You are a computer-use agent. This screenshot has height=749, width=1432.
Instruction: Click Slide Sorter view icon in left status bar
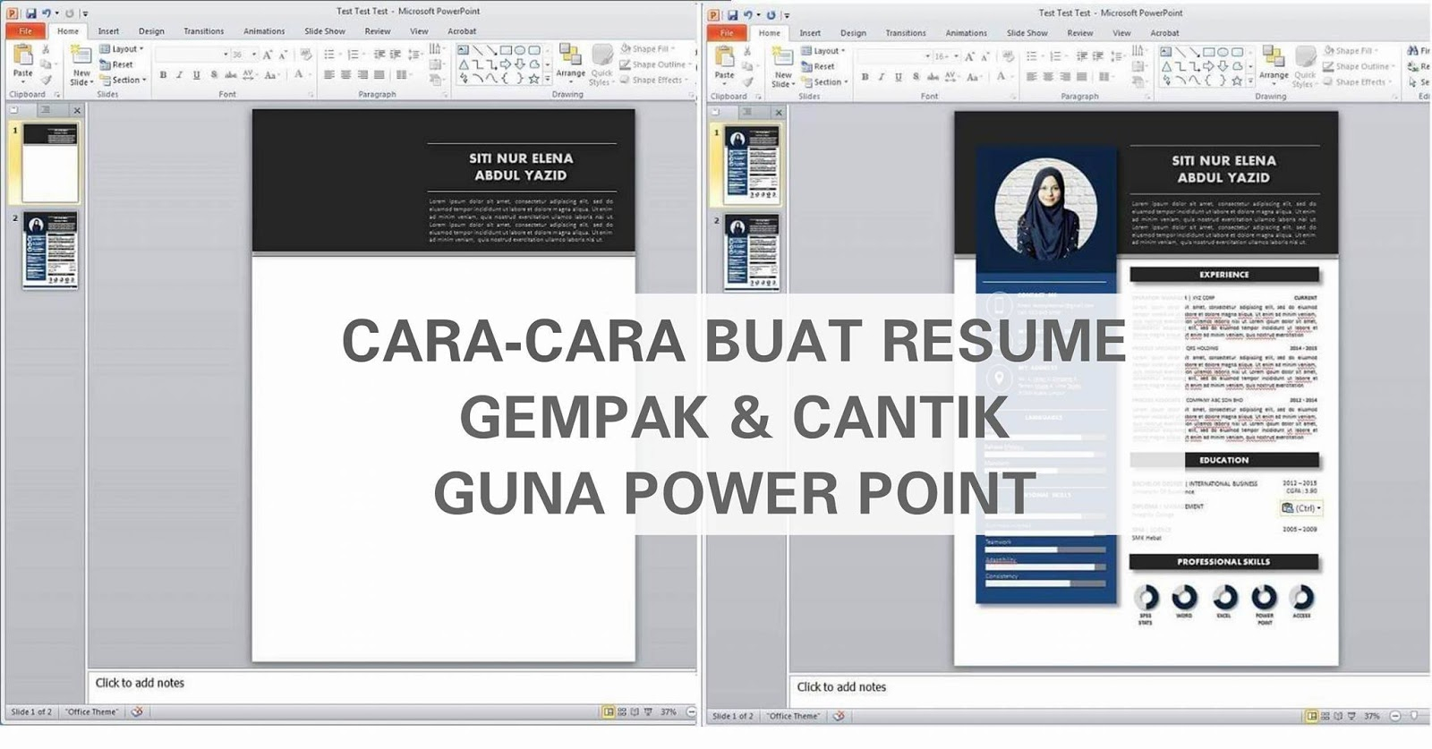coord(622,712)
